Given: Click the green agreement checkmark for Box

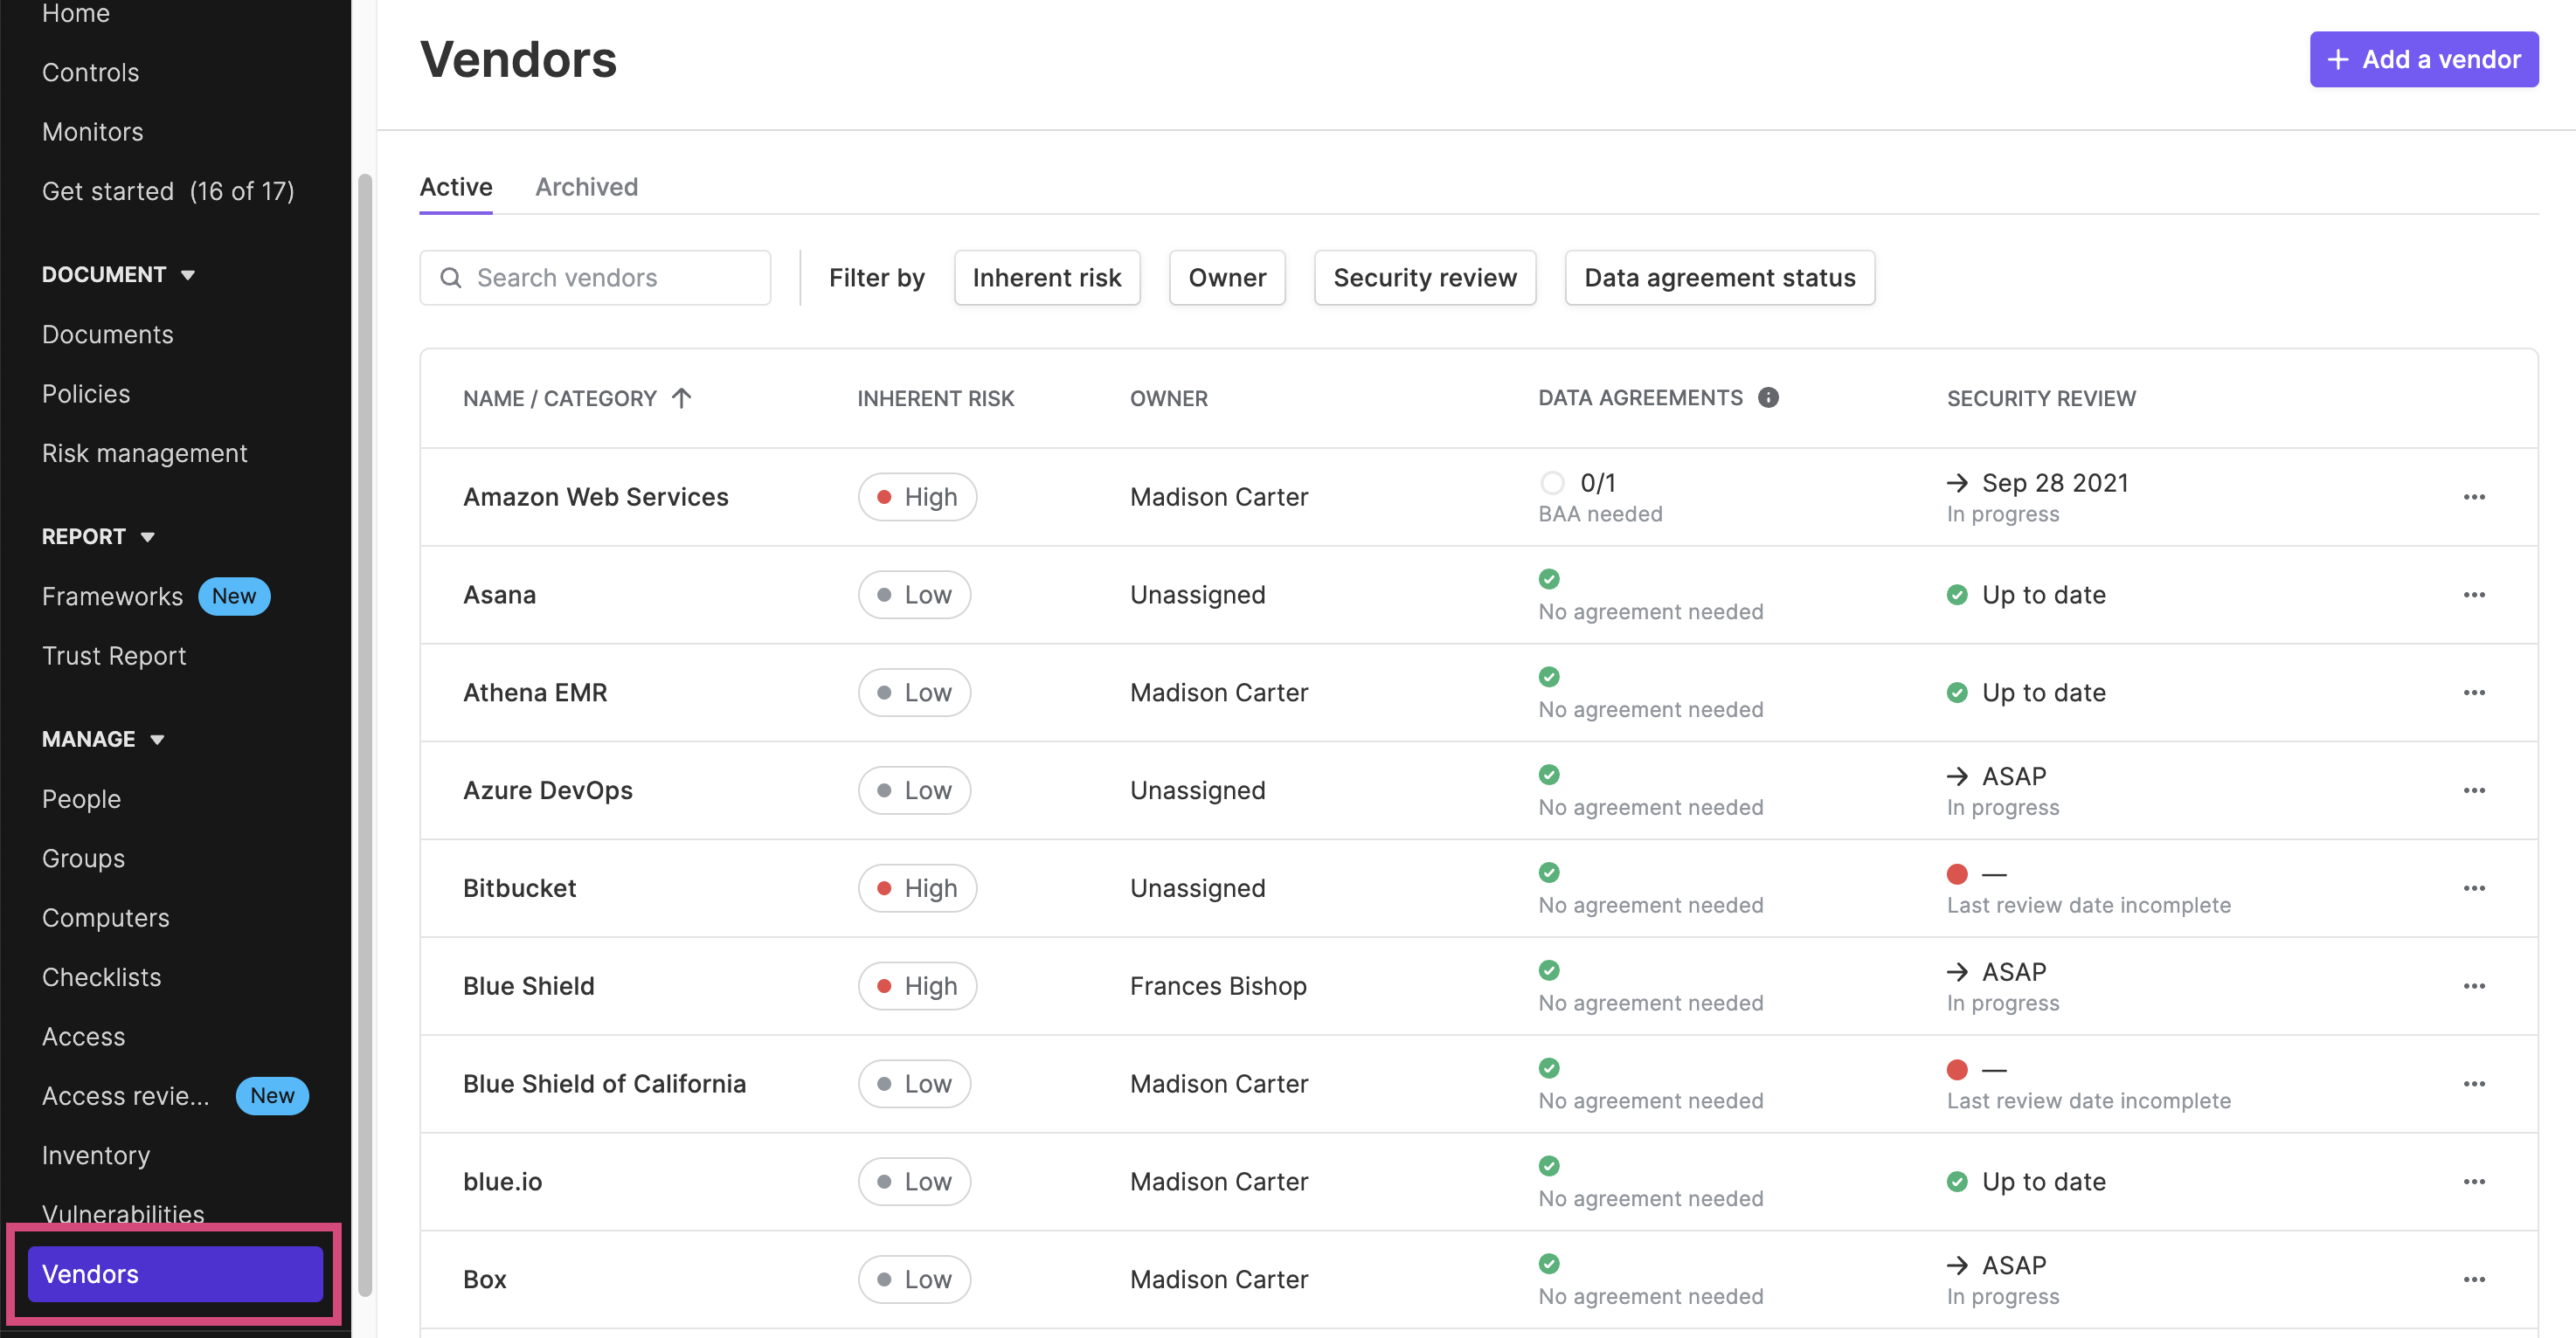Looking at the screenshot, I should [x=1549, y=1264].
